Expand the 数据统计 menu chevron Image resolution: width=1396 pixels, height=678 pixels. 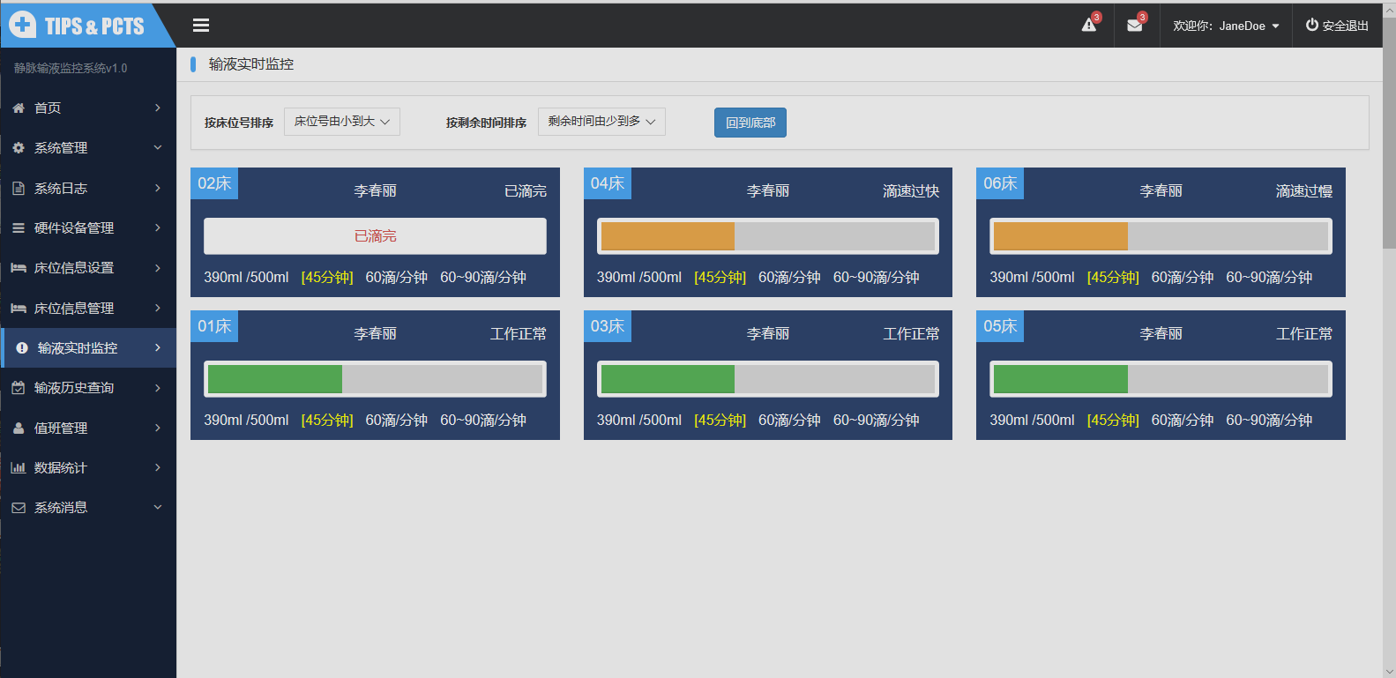click(x=158, y=467)
